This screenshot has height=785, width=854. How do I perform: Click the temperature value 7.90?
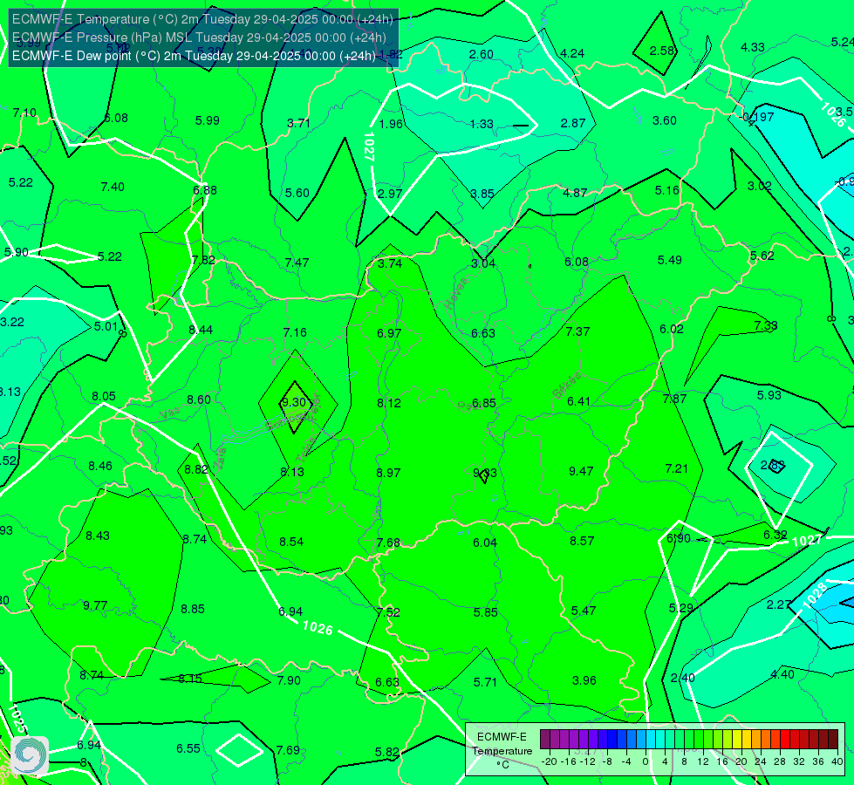[289, 680]
